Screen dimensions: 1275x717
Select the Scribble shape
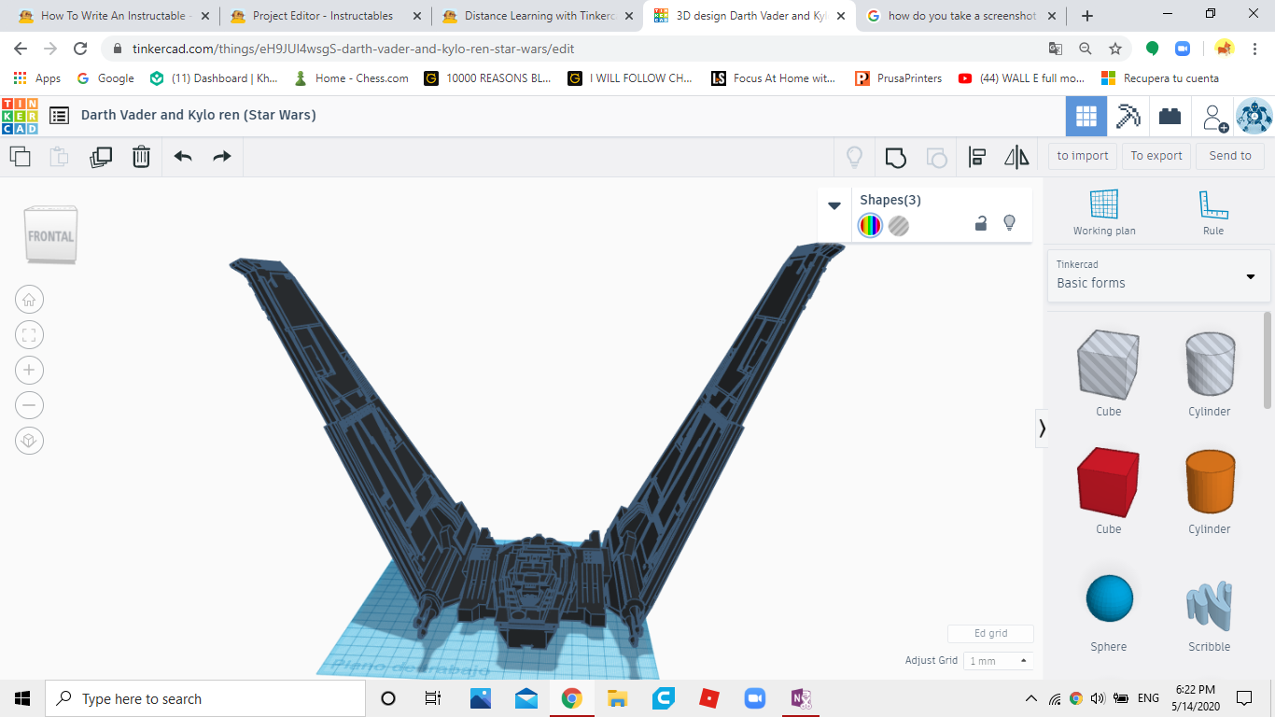point(1210,606)
